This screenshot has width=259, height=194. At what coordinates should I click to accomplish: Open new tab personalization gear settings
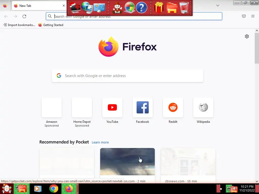click(x=247, y=36)
